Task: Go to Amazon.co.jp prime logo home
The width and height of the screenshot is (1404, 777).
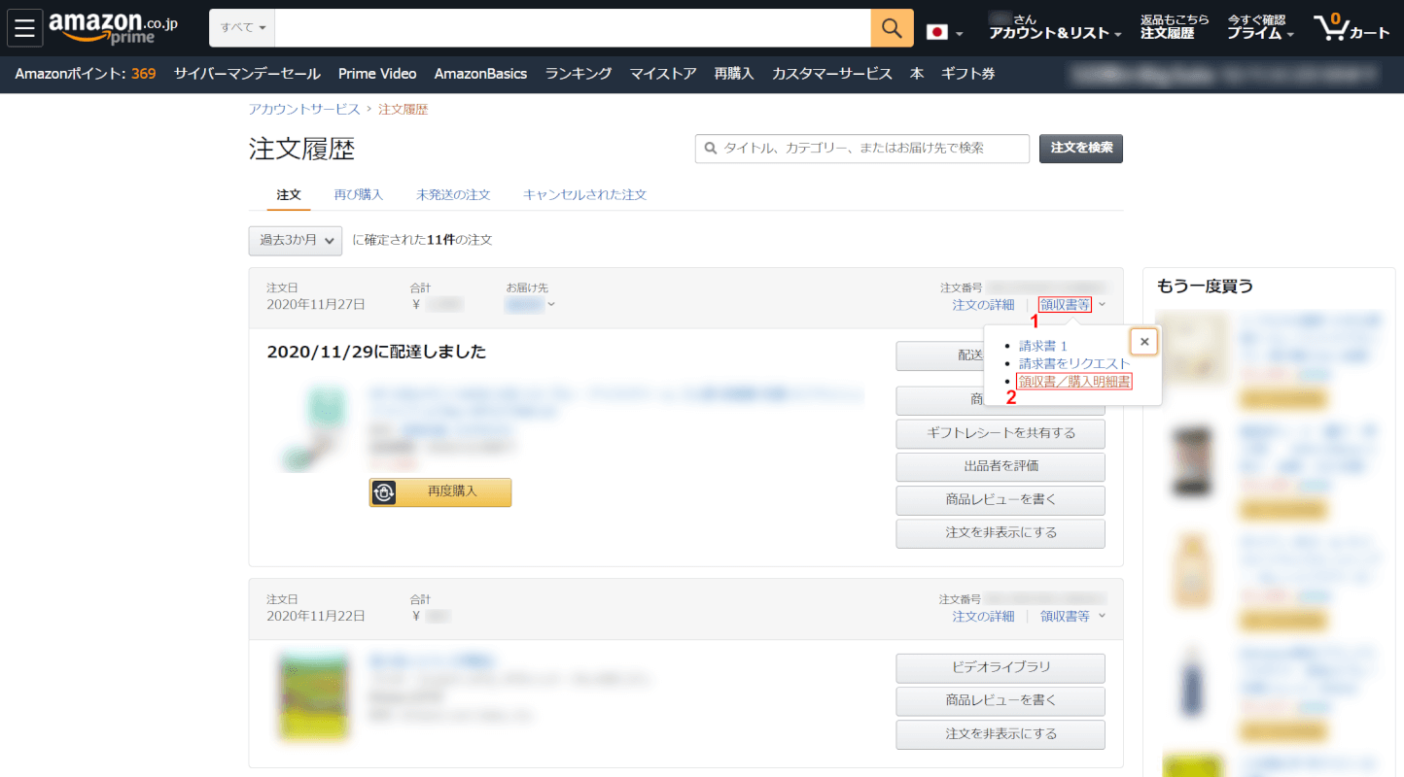Action: point(113,28)
